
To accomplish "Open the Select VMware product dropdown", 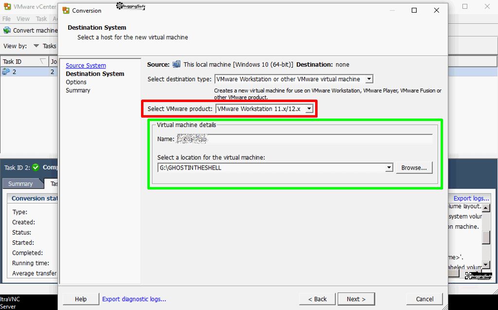I will coord(309,109).
